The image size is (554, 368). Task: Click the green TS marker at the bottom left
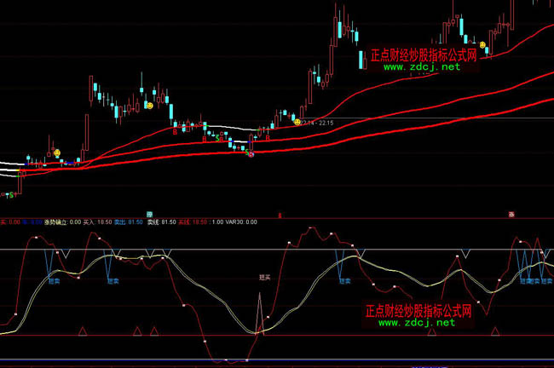9,195
